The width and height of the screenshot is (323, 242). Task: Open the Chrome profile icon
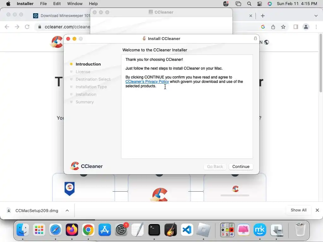[x=306, y=27]
